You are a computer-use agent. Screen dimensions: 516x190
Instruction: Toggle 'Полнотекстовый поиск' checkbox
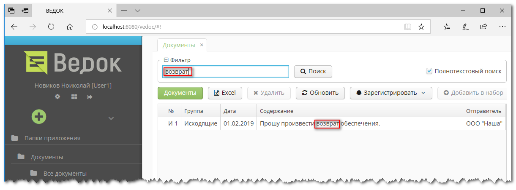[x=429, y=71]
